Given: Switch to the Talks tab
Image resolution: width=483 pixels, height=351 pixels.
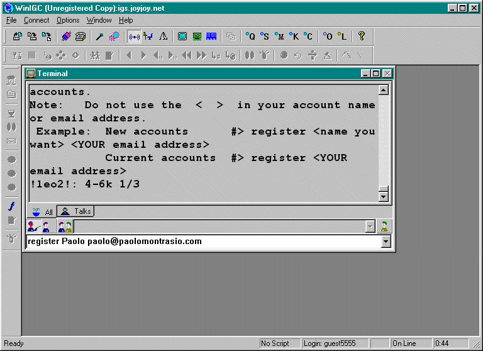Looking at the screenshot, I should 75,211.
